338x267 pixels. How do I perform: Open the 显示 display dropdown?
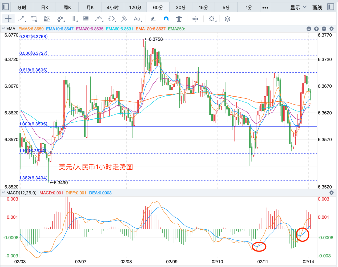298,7
